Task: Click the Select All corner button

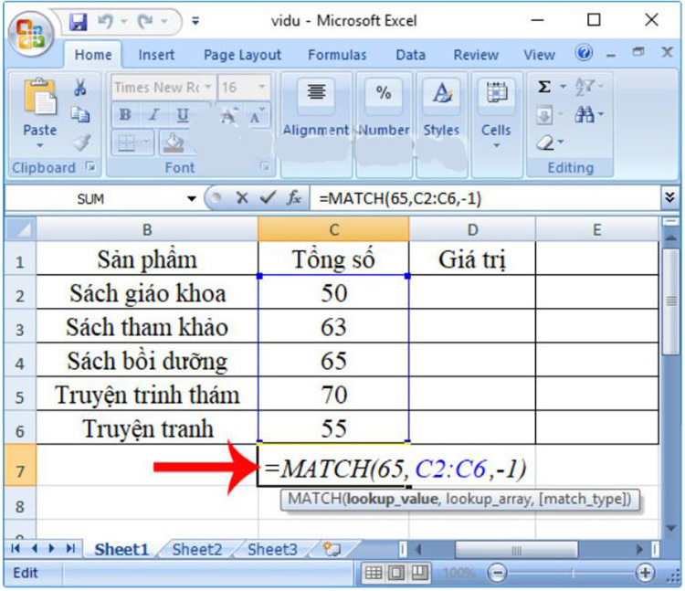Action: coord(20,229)
